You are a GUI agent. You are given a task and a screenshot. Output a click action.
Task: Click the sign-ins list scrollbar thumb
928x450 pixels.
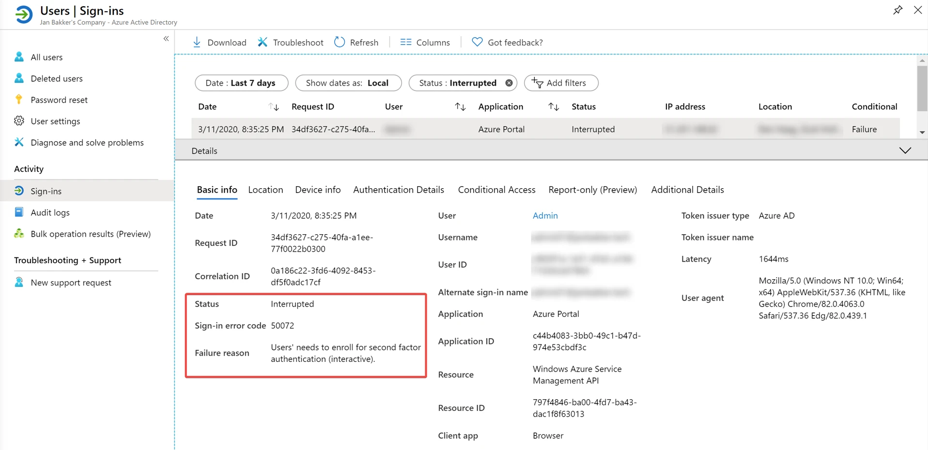click(922, 89)
